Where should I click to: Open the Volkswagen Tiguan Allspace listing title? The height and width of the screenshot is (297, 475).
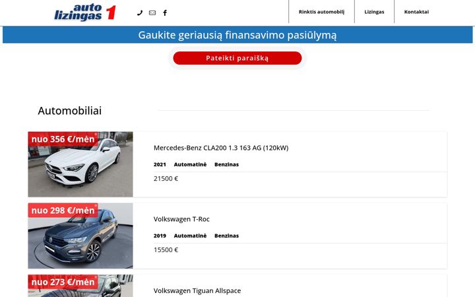(x=197, y=290)
